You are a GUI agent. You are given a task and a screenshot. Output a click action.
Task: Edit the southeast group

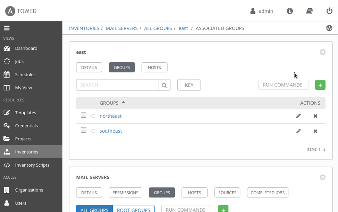tap(298, 131)
